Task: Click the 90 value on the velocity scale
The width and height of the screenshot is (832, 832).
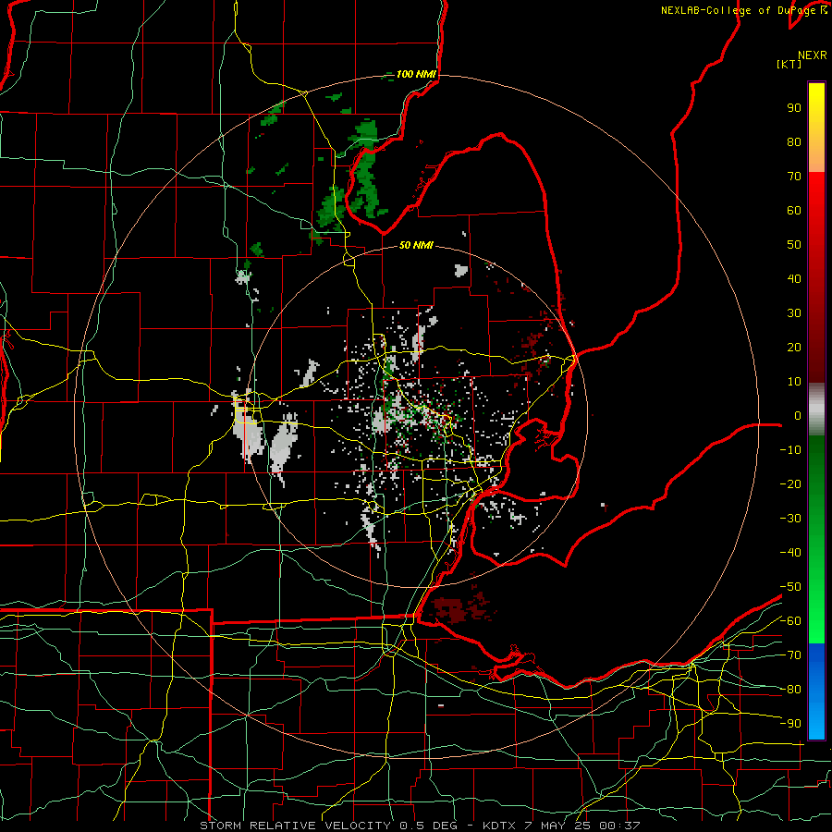Action: click(794, 108)
